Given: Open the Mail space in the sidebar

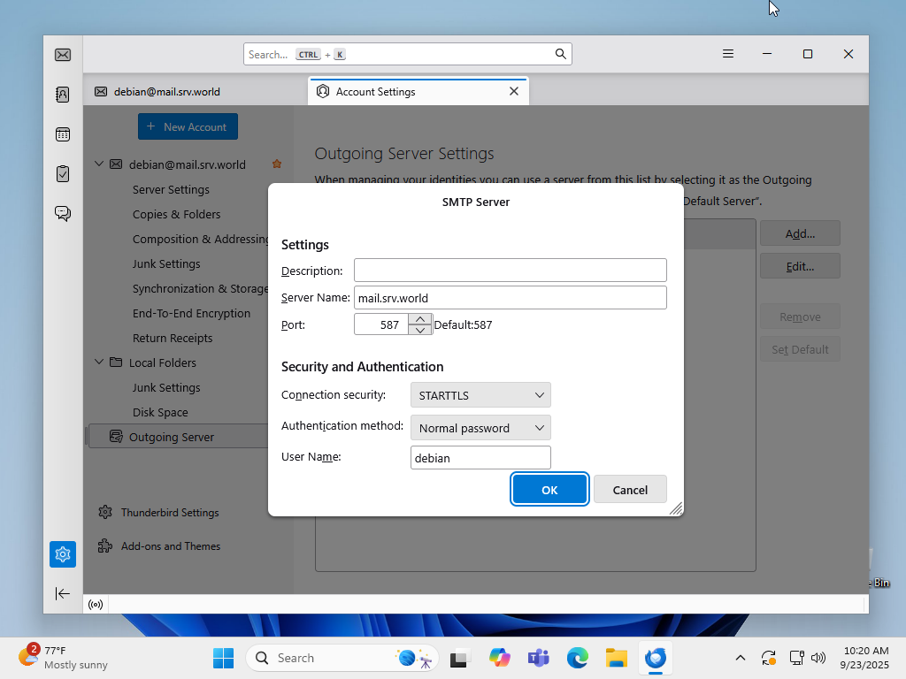Looking at the screenshot, I should [62, 54].
